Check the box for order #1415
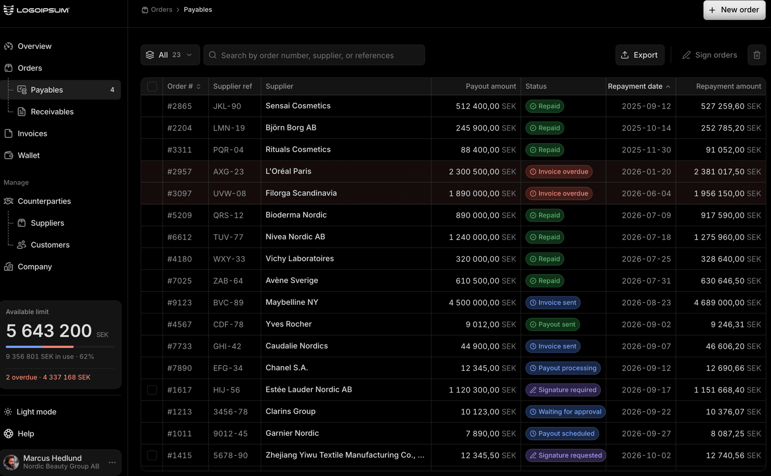The width and height of the screenshot is (771, 476). point(152,455)
